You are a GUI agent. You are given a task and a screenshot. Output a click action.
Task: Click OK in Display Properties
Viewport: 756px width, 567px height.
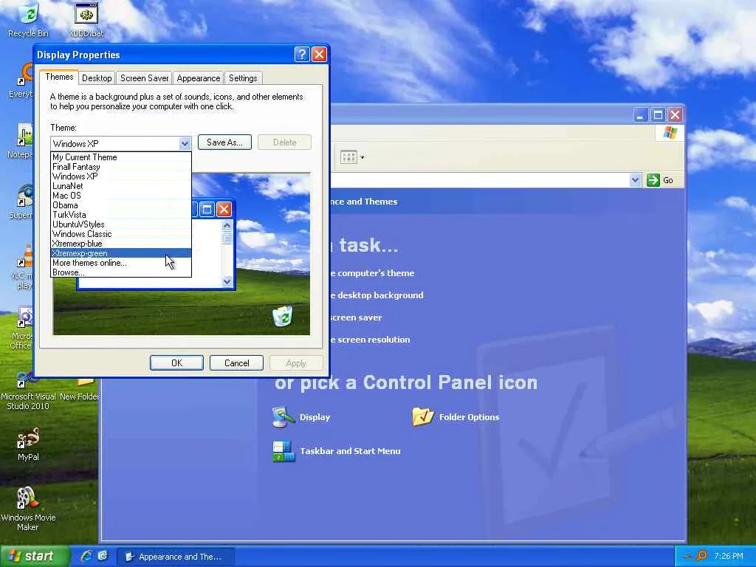176,363
